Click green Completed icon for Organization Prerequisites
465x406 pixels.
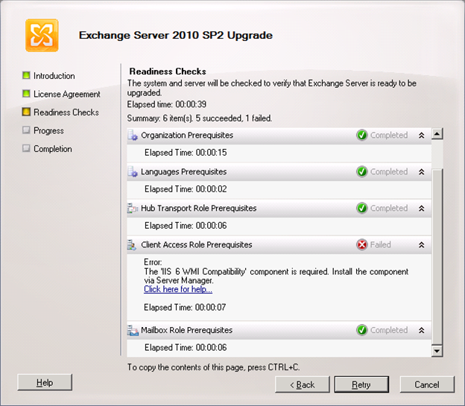[362, 136]
